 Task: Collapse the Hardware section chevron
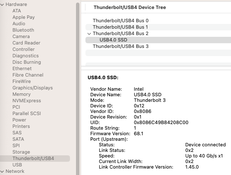tap(2, 5)
